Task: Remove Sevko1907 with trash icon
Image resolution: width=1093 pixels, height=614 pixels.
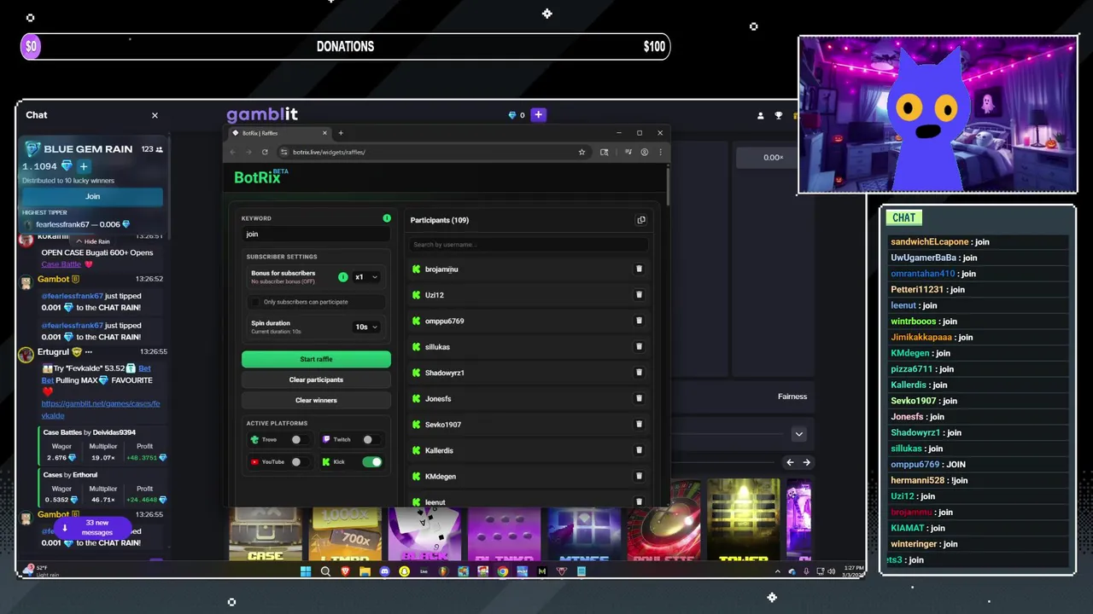Action: pos(639,425)
